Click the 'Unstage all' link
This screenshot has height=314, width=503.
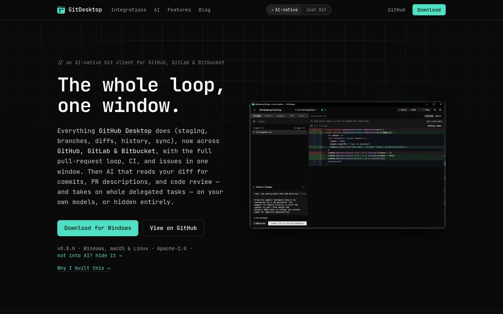[299, 128]
